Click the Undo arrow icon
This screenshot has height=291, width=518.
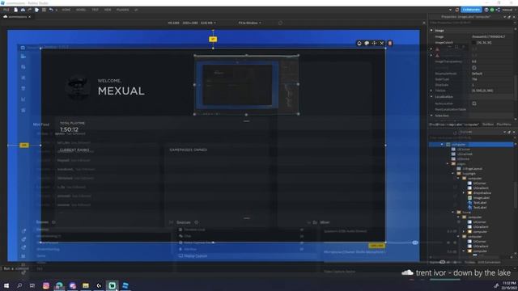(51, 10)
